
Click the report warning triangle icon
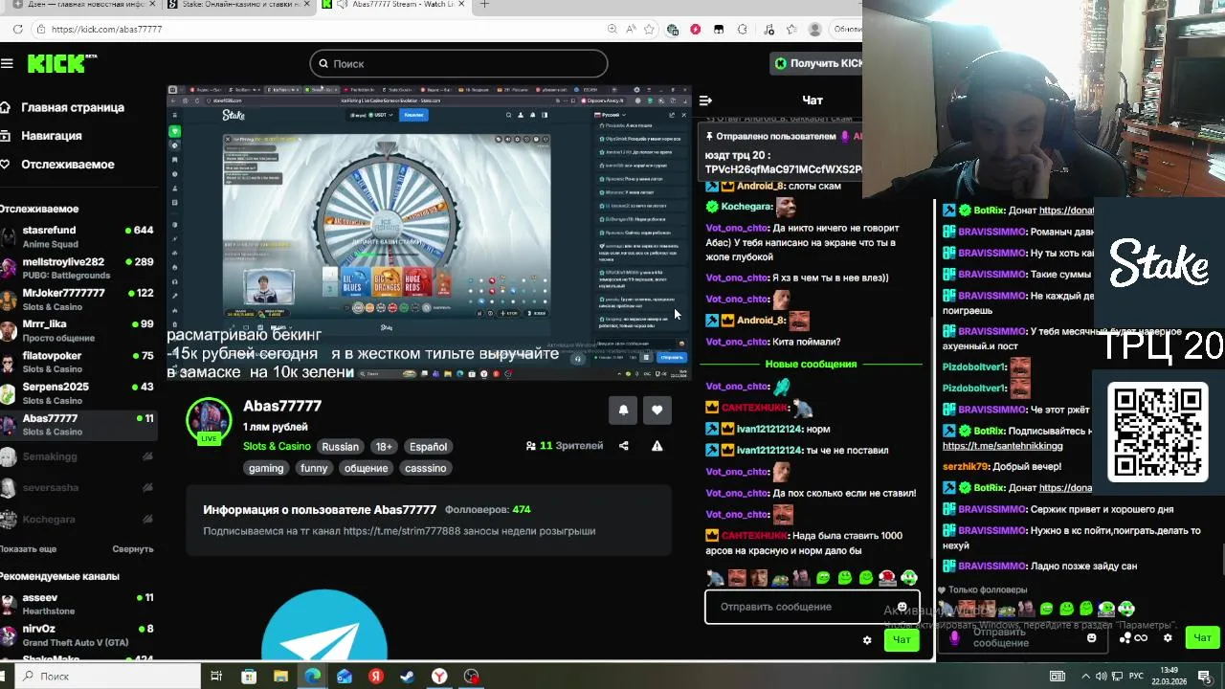[x=657, y=446]
